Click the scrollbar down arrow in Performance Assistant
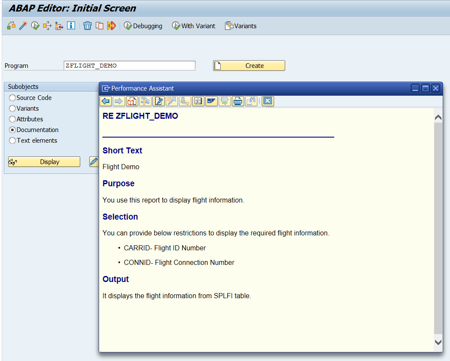Screen dimensions: 450x361 click(x=438, y=342)
